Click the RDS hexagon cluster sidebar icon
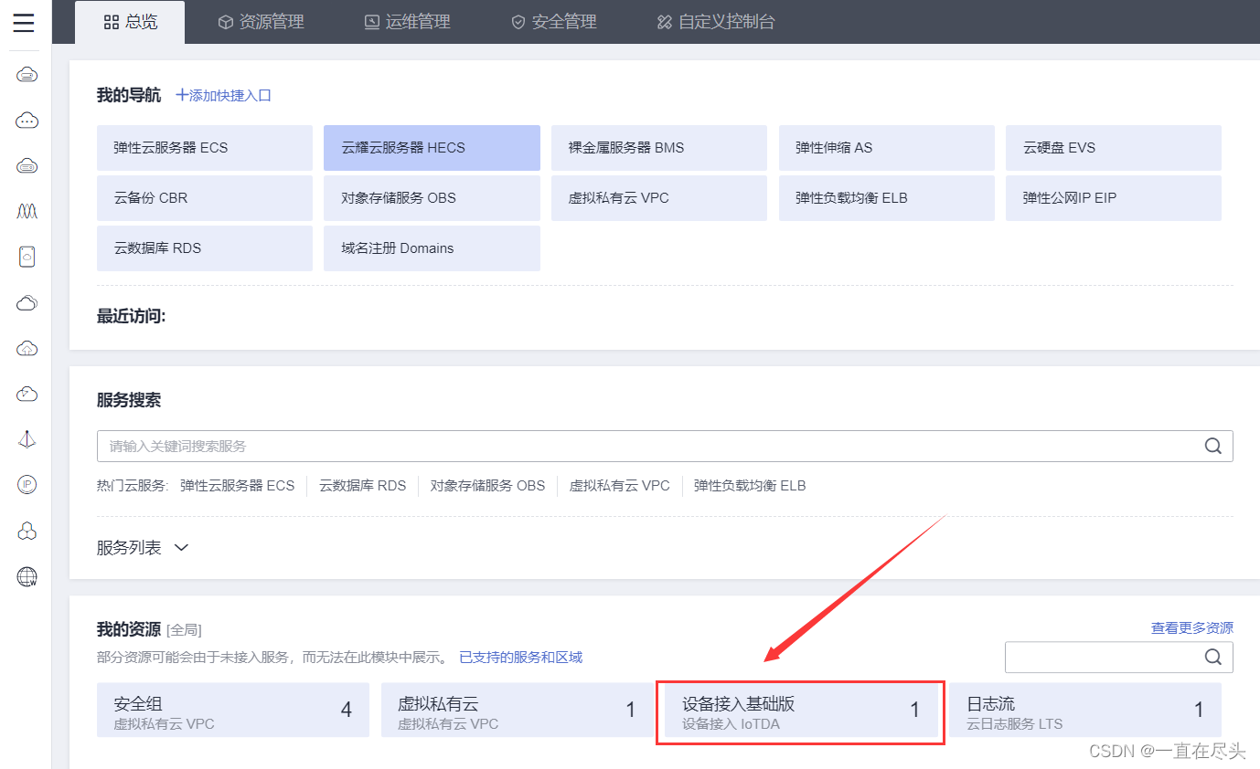Viewport: 1260px width, 769px height. (x=27, y=532)
